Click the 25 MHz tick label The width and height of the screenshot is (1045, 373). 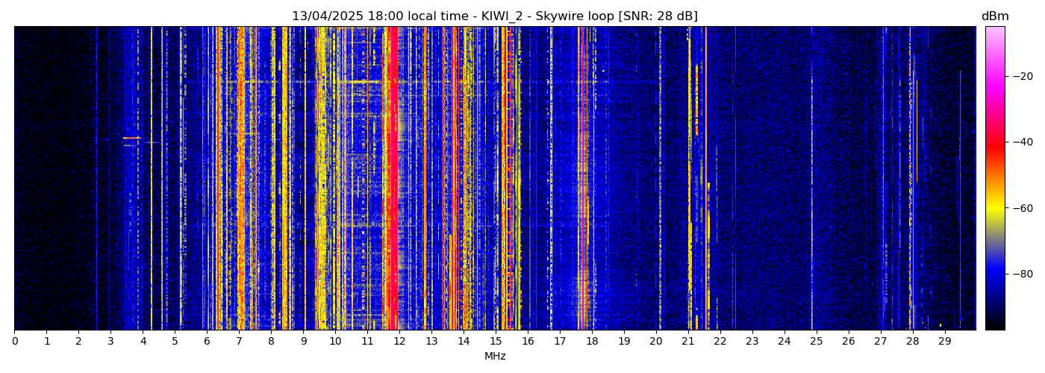point(816,342)
